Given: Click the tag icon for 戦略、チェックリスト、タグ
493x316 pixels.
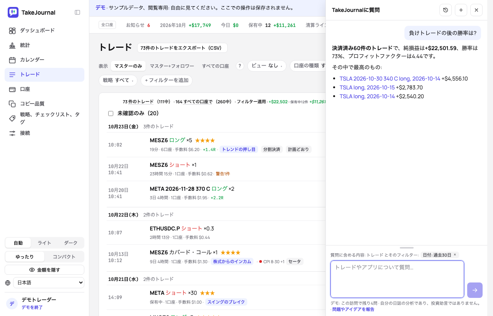Looking at the screenshot, I should [x=12, y=118].
